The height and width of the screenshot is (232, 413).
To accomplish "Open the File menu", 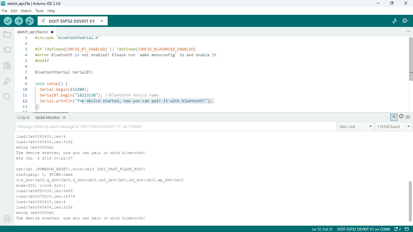I will click(5, 11).
